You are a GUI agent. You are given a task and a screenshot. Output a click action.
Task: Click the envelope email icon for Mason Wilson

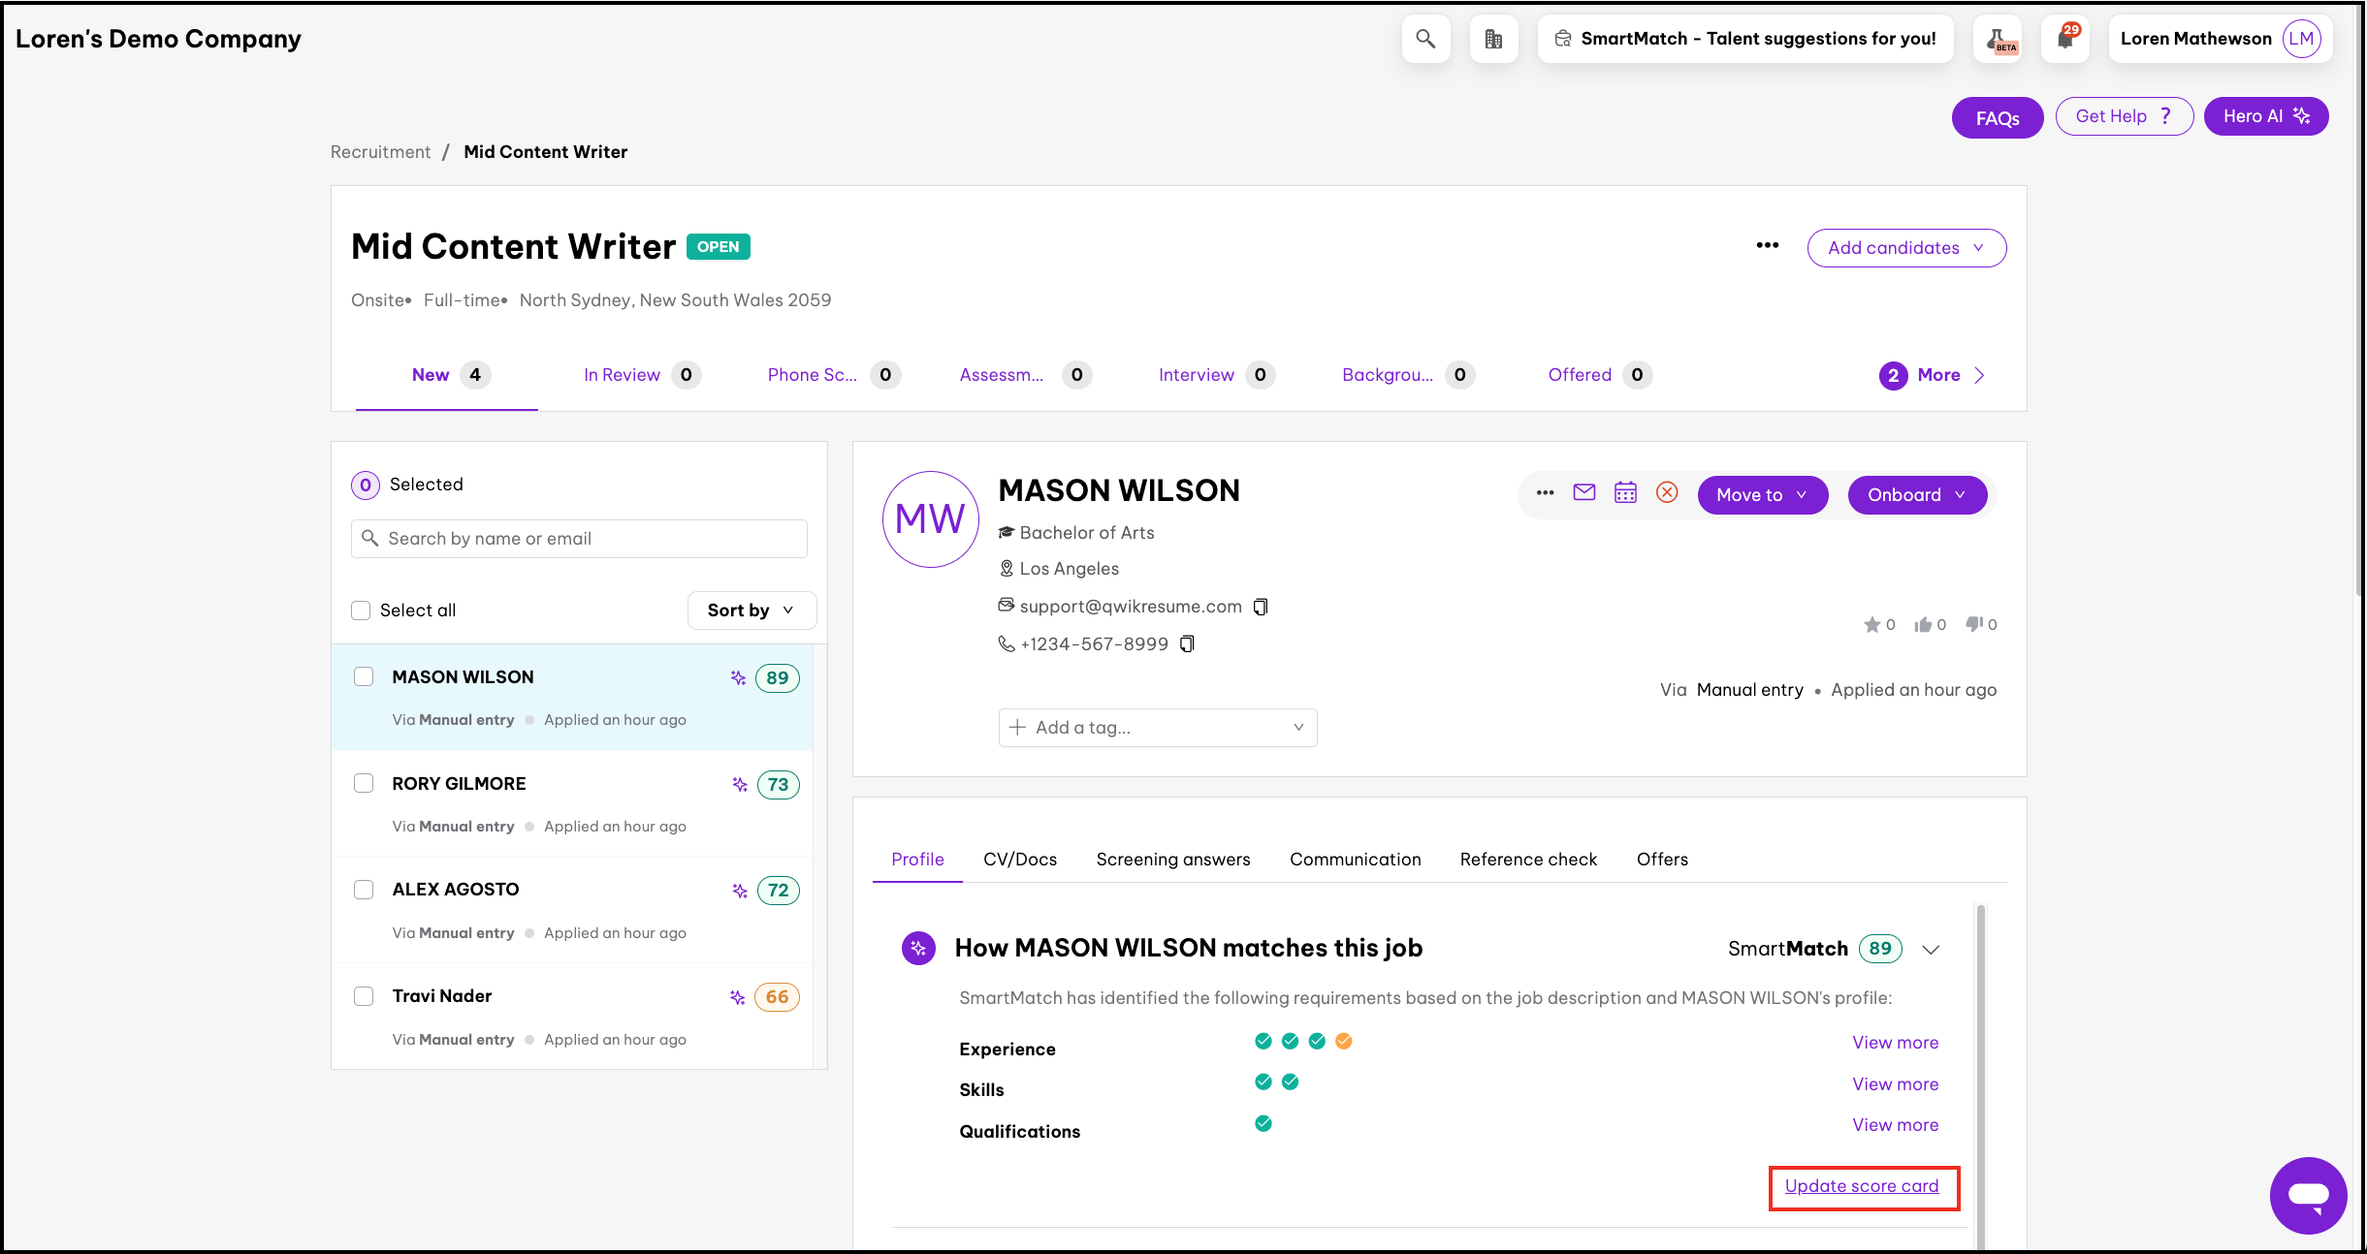click(x=1584, y=493)
